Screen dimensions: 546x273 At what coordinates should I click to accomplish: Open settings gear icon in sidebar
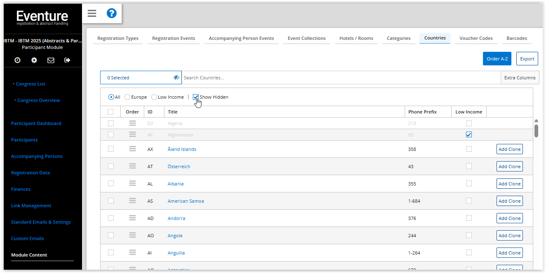point(34,60)
